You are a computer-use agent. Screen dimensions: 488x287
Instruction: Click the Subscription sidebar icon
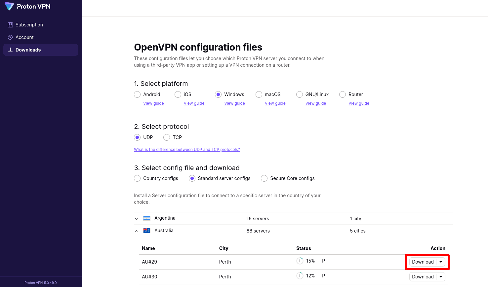(x=10, y=25)
